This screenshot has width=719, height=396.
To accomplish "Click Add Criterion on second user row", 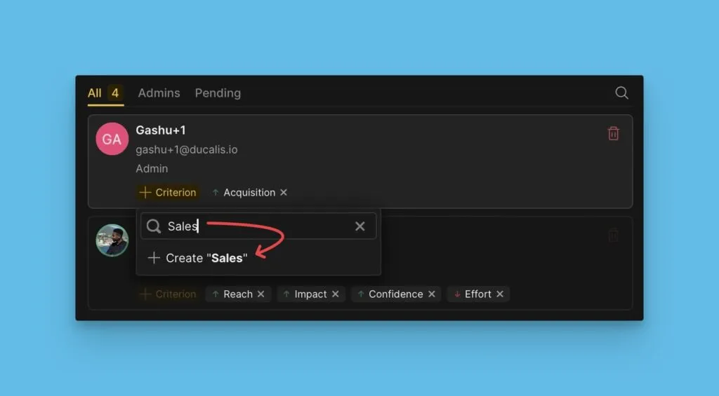I will coord(169,294).
